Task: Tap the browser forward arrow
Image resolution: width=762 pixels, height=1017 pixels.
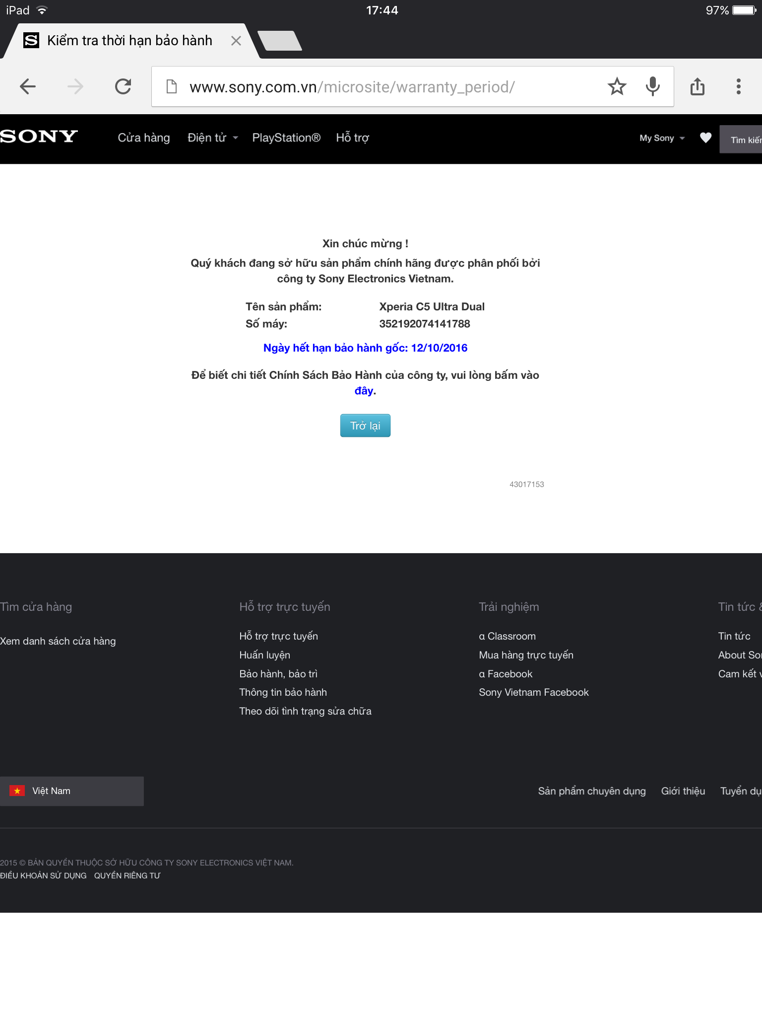Action: coord(75,86)
